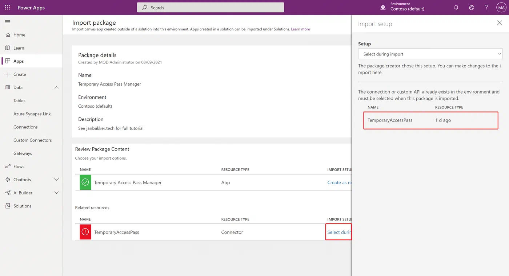Click Power Apps title in header
This screenshot has height=276, width=509.
(31, 7)
